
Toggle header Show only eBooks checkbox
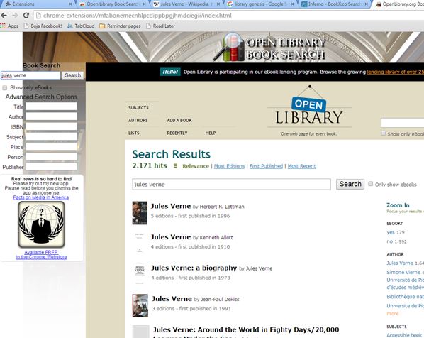pos(383,133)
